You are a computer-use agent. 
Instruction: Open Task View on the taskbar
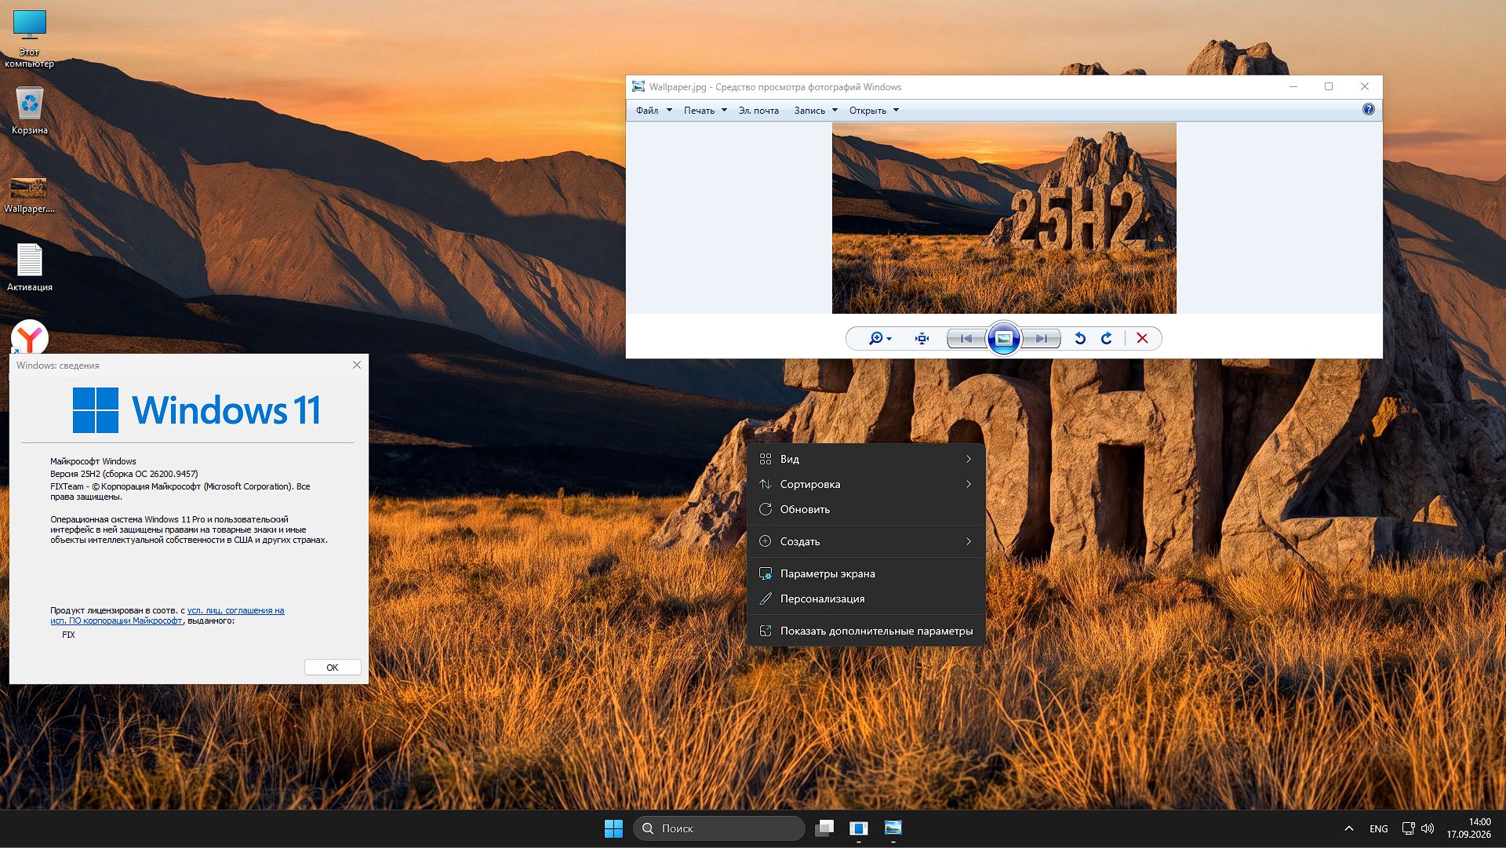(824, 828)
